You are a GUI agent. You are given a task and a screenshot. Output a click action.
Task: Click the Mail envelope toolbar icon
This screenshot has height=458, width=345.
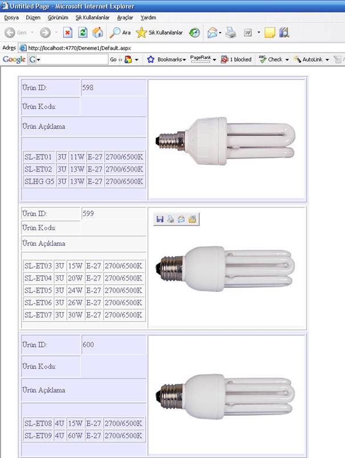click(212, 33)
